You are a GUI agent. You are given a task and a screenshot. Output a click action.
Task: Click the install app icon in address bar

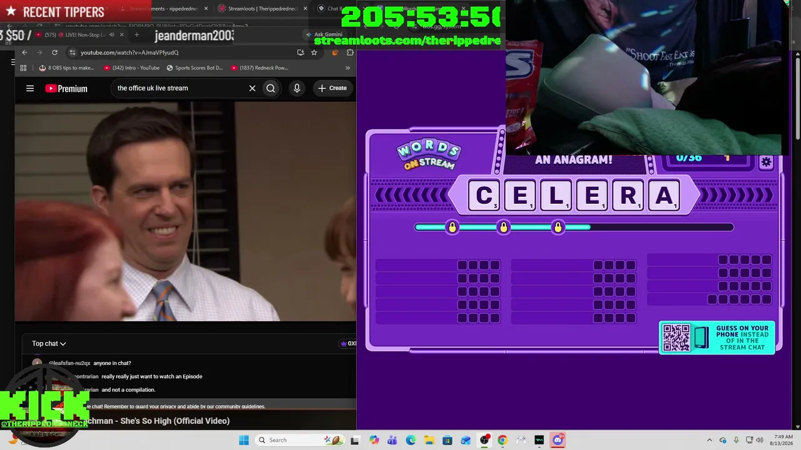pos(301,52)
